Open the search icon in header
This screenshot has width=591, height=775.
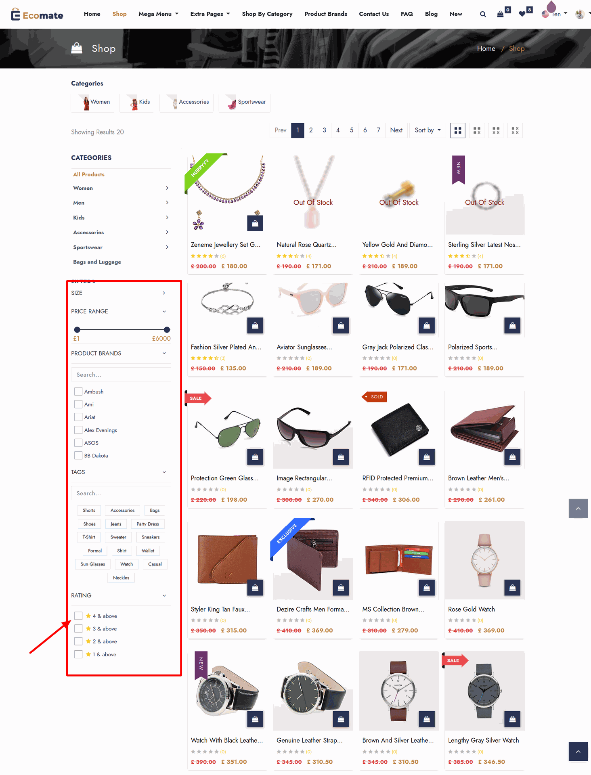pyautogui.click(x=483, y=14)
